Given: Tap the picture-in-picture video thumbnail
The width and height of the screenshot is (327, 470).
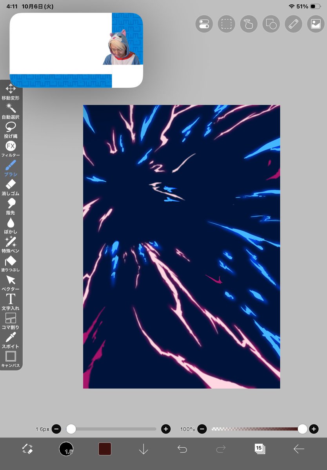Looking at the screenshot, I should [76, 50].
